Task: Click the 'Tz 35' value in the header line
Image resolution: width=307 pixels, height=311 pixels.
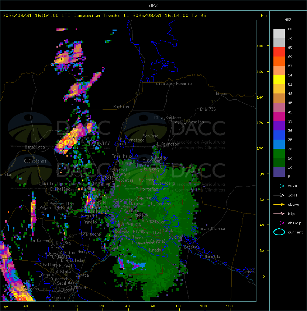Action: pos(199,16)
